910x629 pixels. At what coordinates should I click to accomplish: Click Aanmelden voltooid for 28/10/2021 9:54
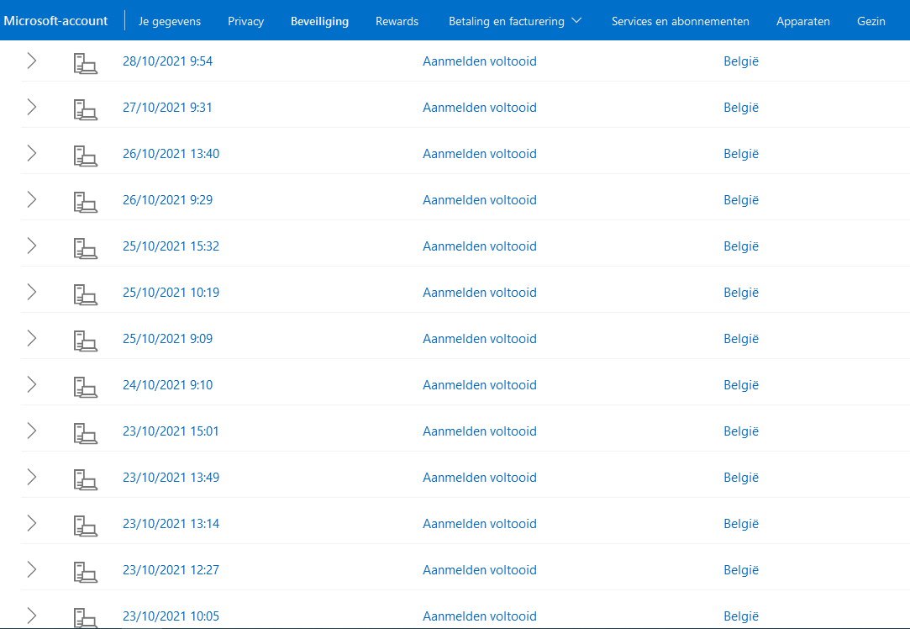(479, 61)
